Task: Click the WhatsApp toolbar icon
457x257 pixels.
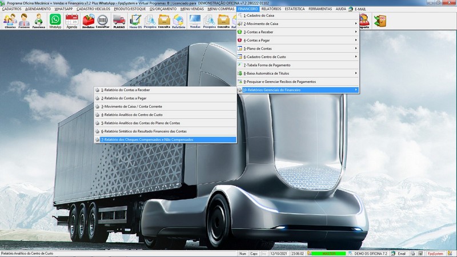Action: 55,21
